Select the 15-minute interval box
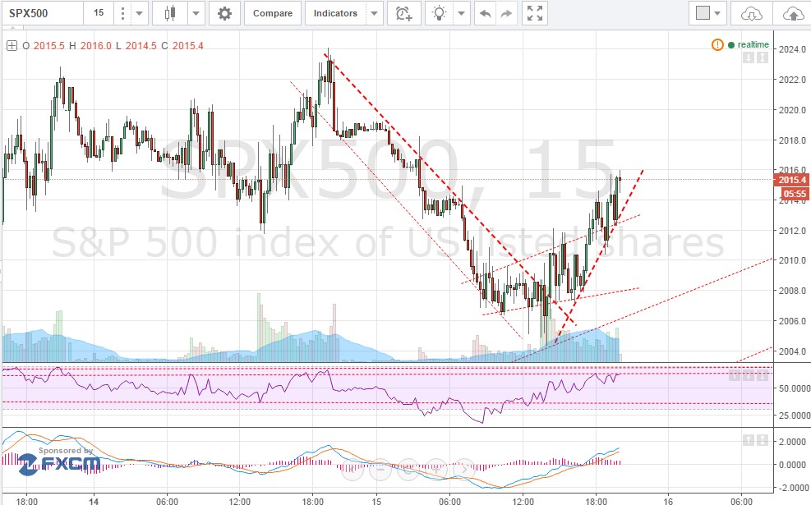 tap(99, 13)
